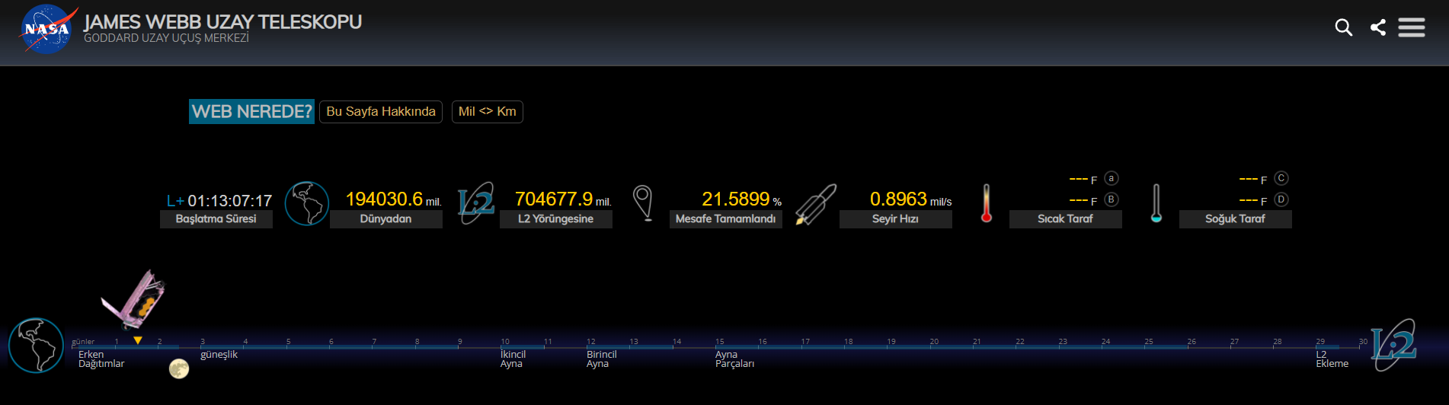Click the Soğuk Taraf label
Viewport: 1449px width, 405px height.
[1236, 219]
